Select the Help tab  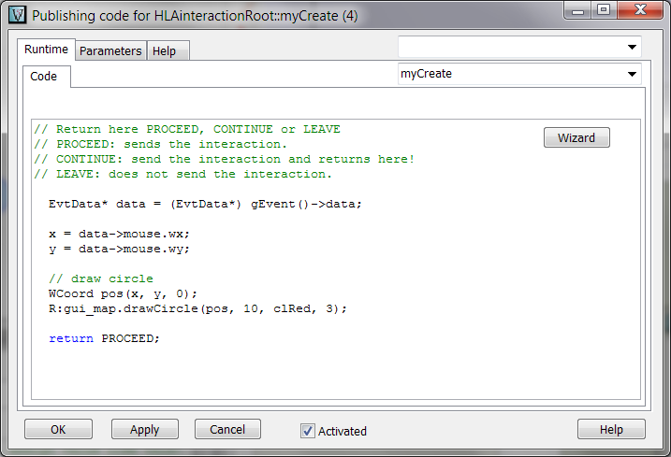(164, 51)
